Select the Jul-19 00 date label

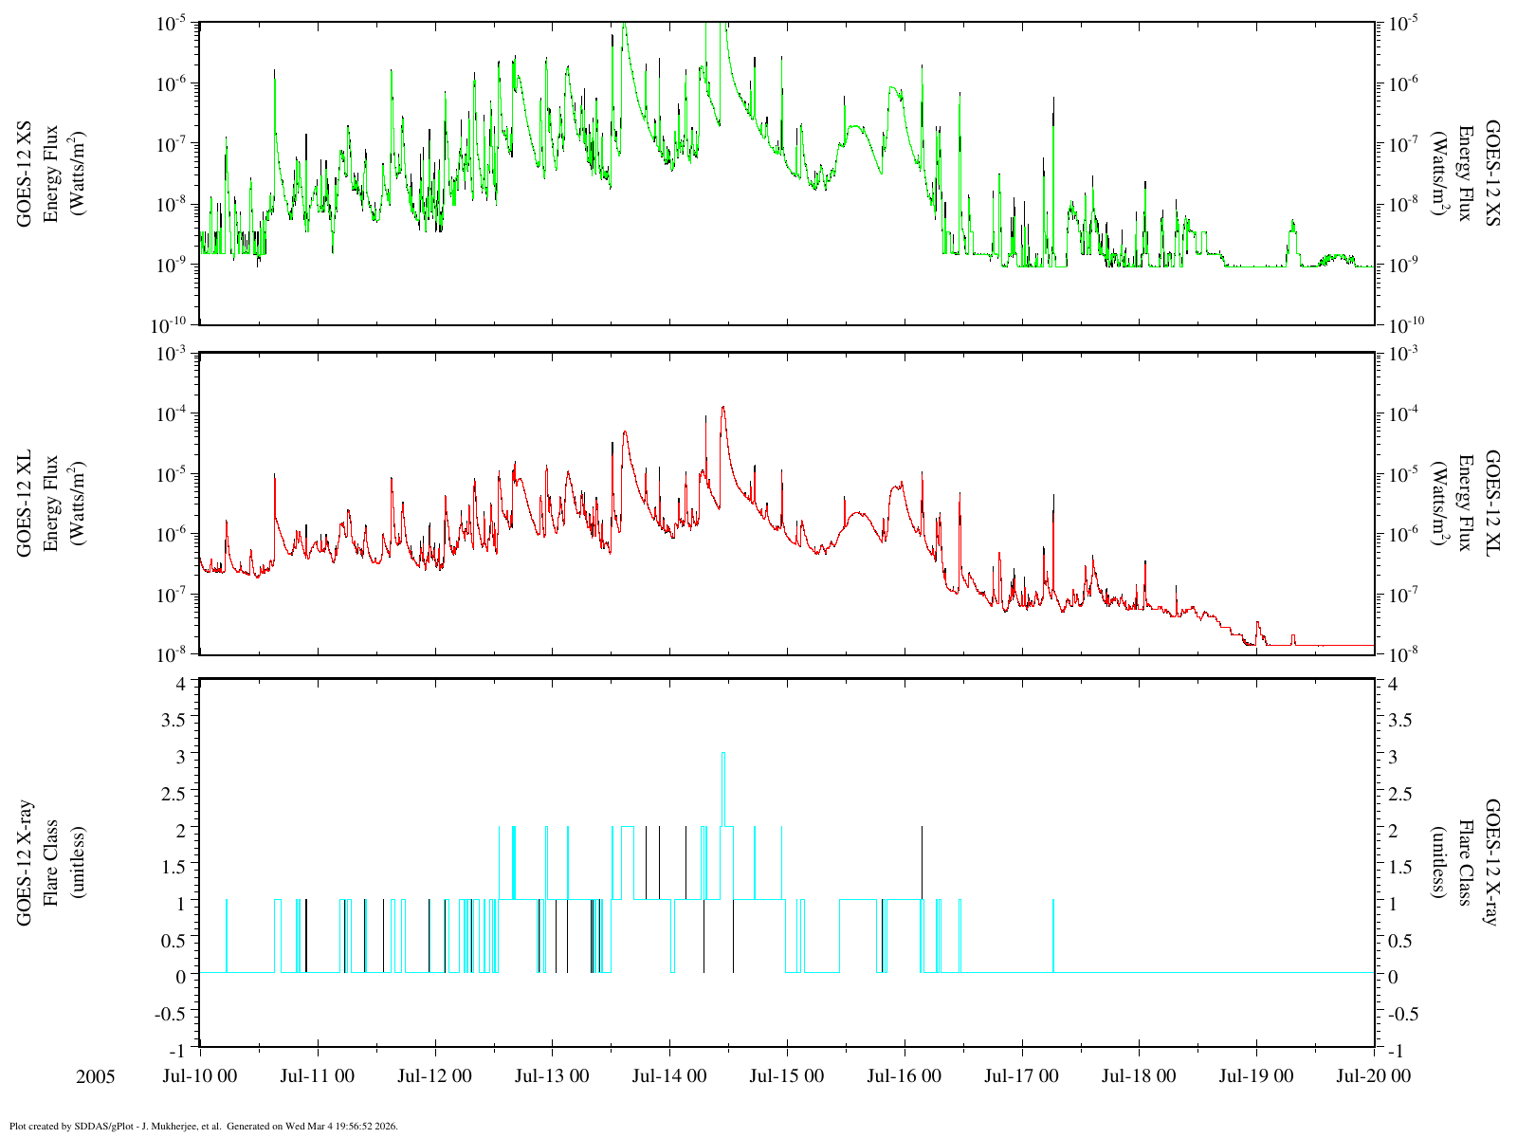(1256, 1076)
